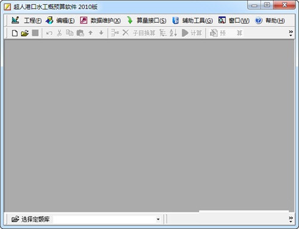Click the 子目换算 toolbar button
The image size is (299, 229).
144,33
